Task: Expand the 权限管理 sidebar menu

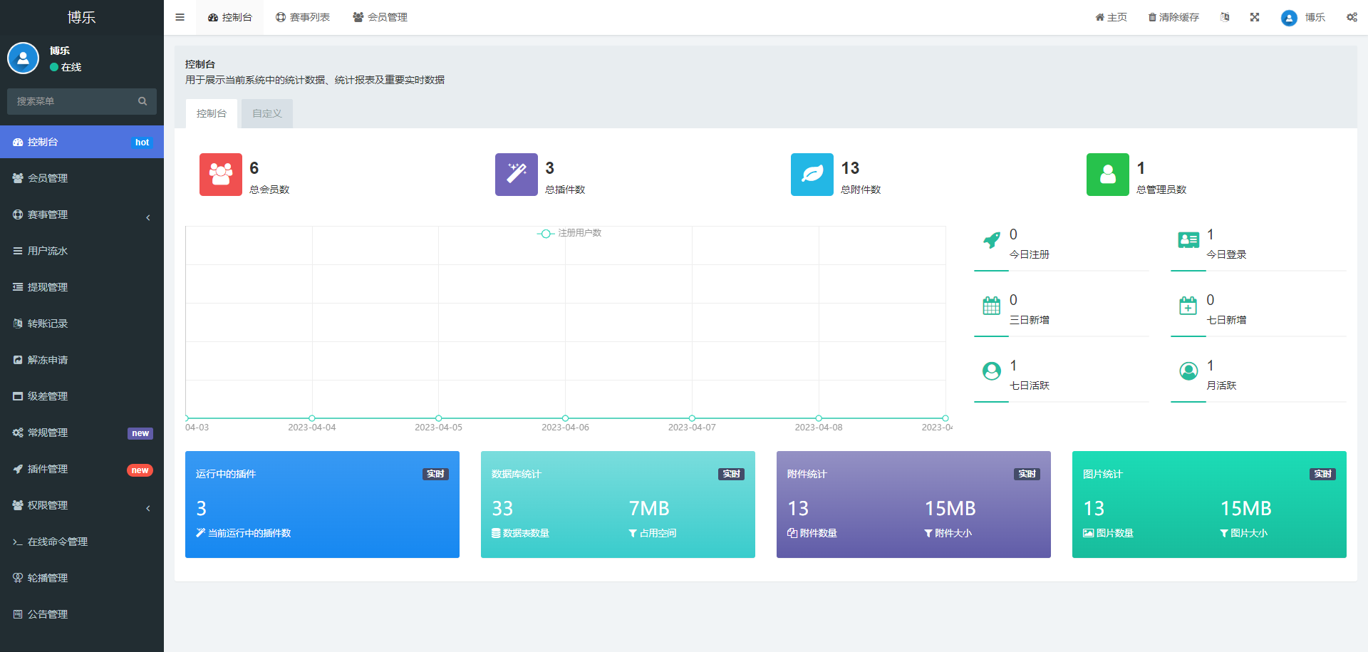Action: [x=82, y=505]
